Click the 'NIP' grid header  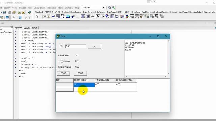point(64,80)
